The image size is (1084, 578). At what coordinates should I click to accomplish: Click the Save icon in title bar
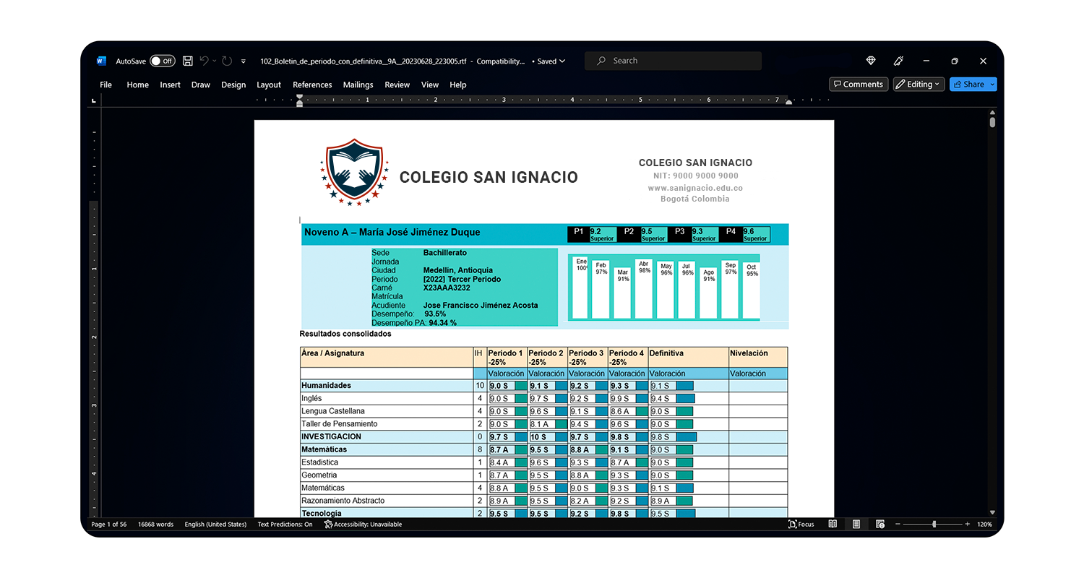[188, 61]
